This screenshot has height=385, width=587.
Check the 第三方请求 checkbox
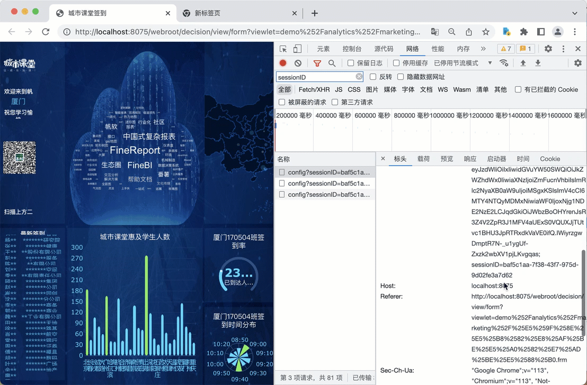(335, 102)
